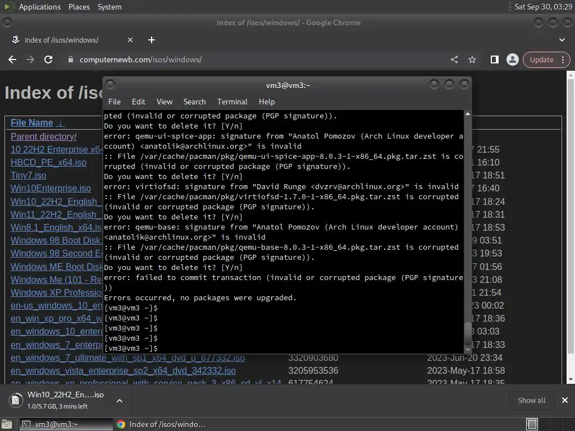Screen dimensions: 575x431
Task: Open the terminal File menu
Action: tap(115, 102)
